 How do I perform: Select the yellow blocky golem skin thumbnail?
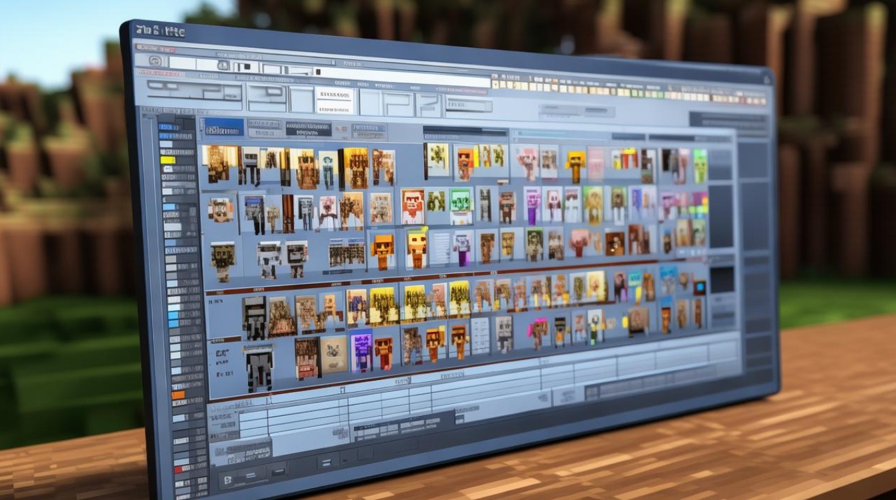coord(575,166)
